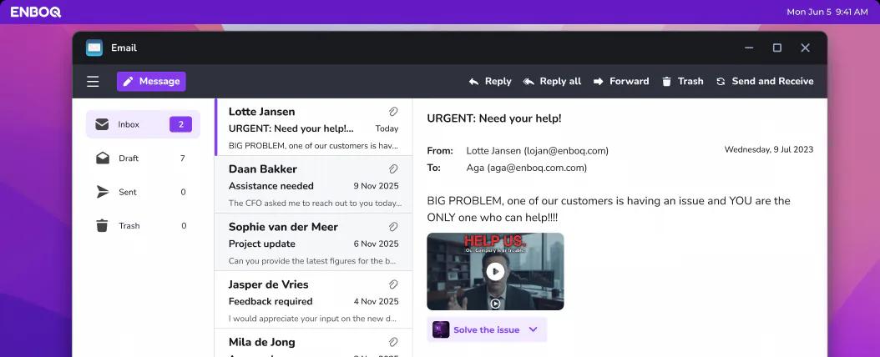
Task: Select the email from Lotte Jansen
Action: [314, 128]
